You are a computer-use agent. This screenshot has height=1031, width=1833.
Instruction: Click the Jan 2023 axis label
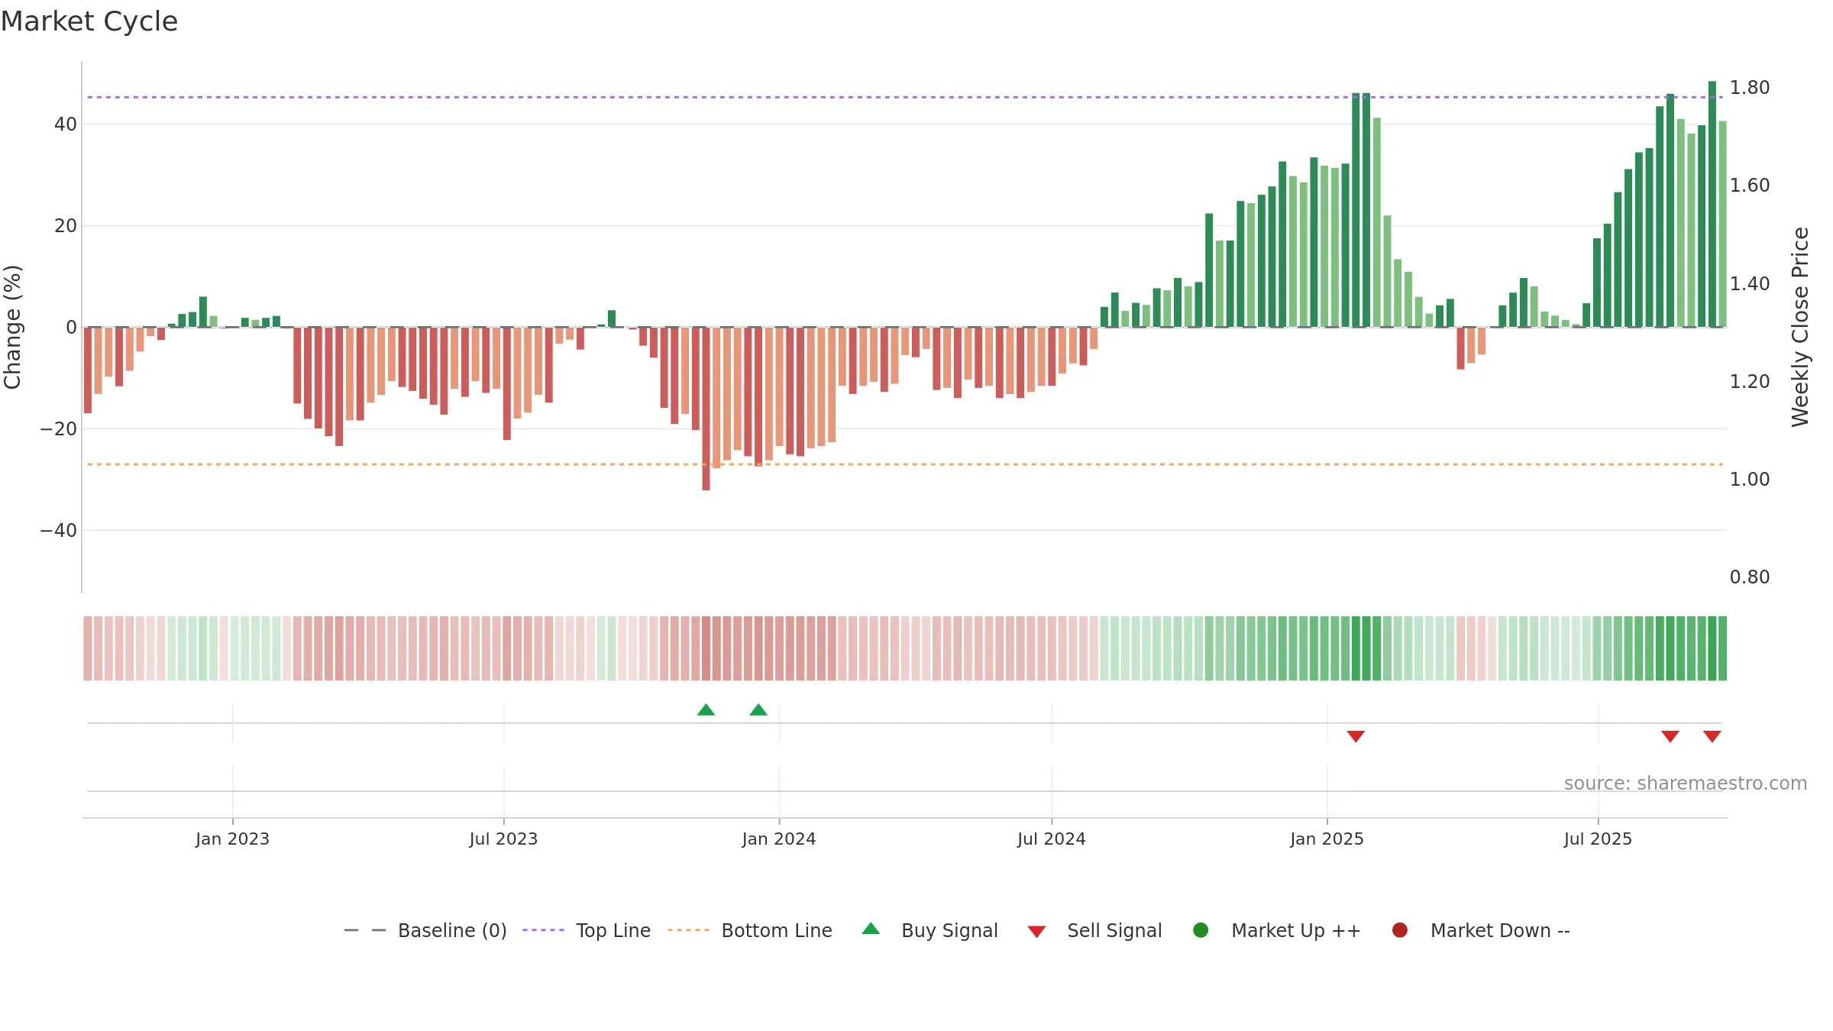[232, 839]
